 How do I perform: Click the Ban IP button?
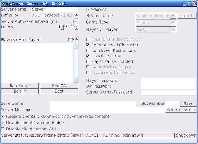tap(20, 91)
